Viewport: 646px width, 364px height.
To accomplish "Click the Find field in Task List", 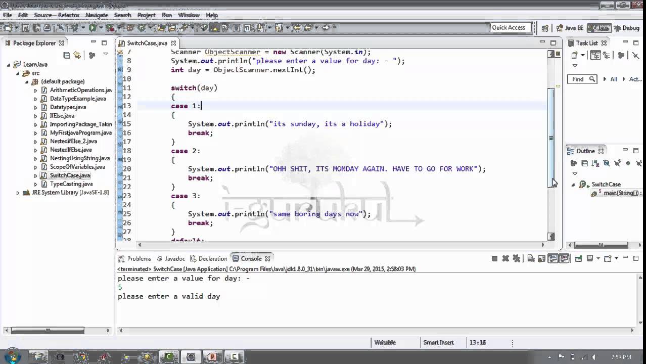I will tap(582, 79).
